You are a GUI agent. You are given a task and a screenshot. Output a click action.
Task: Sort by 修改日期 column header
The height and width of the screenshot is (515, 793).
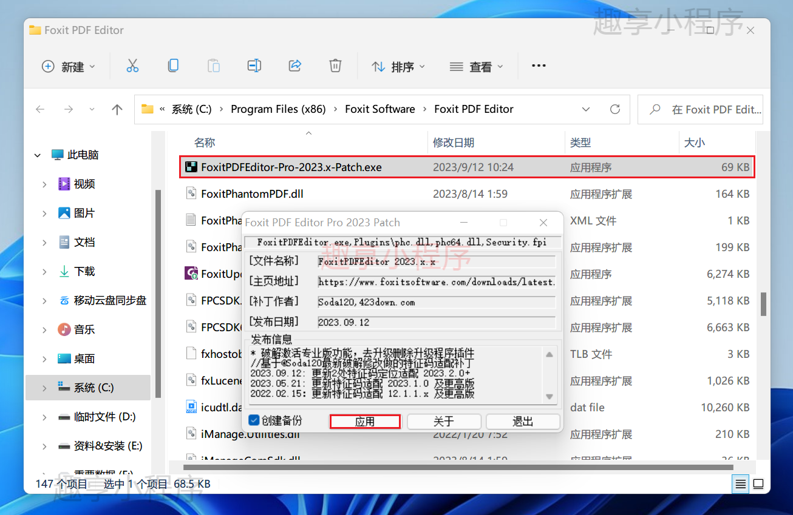click(x=454, y=143)
